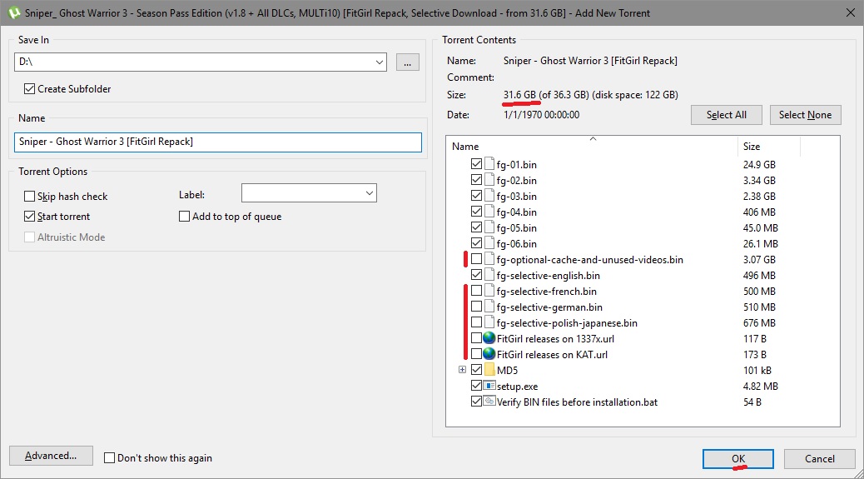The image size is (864, 479).
Task: Click the file icon of fg-05.bin
Action: tap(489, 227)
